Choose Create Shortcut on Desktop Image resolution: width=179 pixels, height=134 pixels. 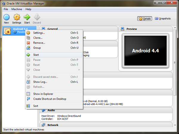coord(54,99)
